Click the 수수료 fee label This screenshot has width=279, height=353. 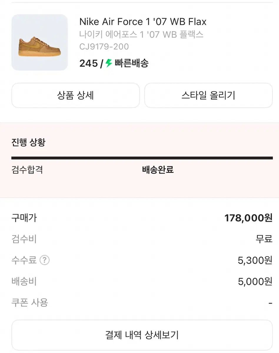24,260
